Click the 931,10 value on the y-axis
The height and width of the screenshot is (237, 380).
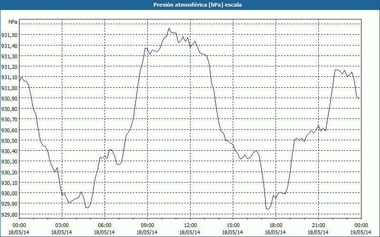(x=9, y=77)
